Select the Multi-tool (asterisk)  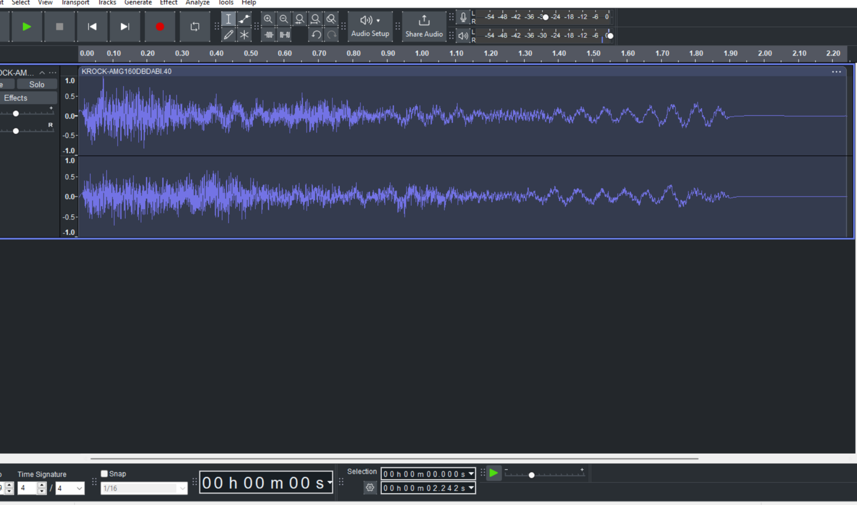[244, 35]
